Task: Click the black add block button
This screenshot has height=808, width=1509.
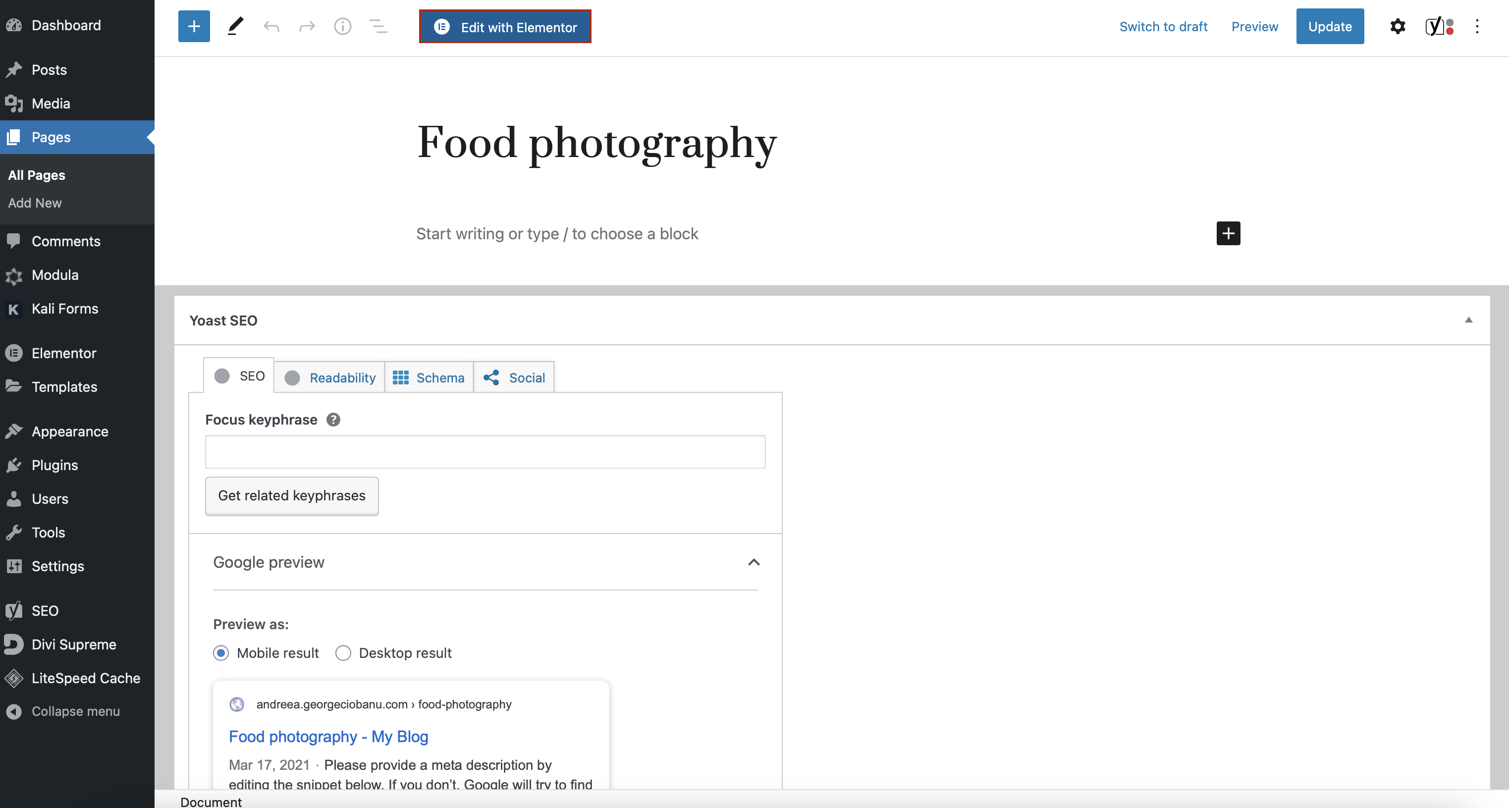Action: point(1228,233)
